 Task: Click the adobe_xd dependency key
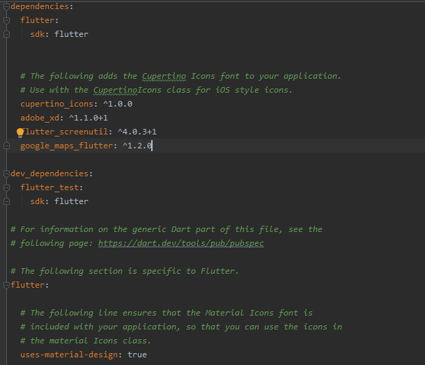(x=40, y=118)
